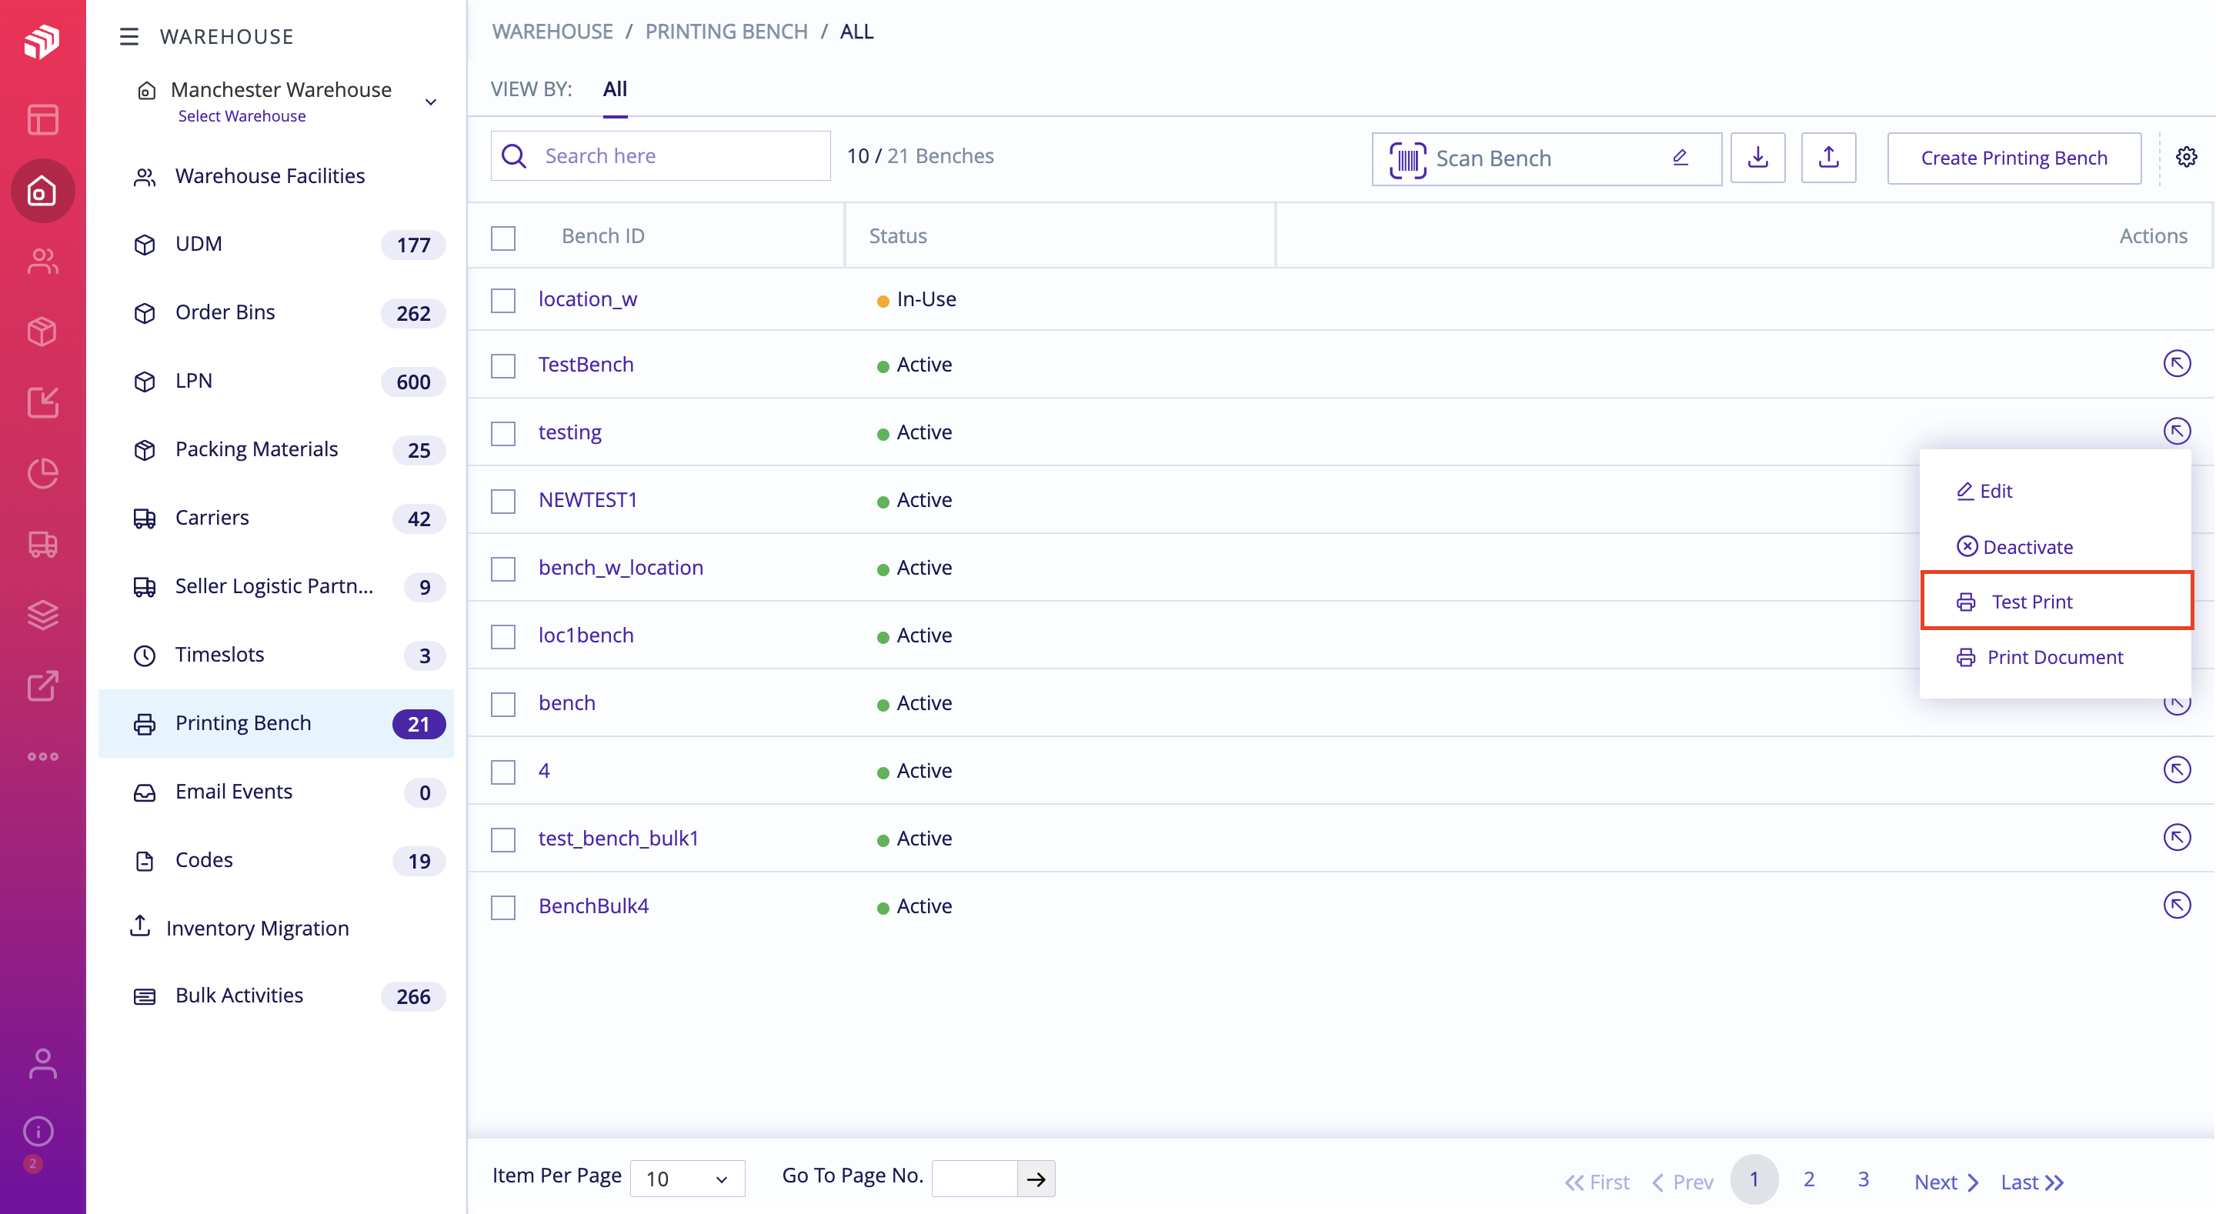Check the bench row checkbox
The width and height of the screenshot is (2216, 1214).
[503, 704]
